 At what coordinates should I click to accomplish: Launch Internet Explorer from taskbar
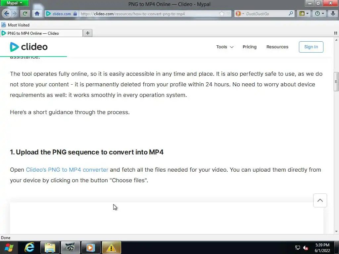(29, 247)
